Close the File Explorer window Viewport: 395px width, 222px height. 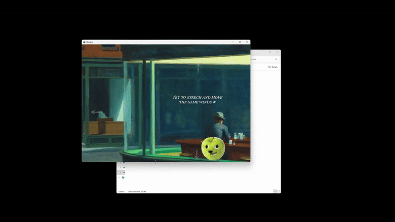pos(277,52)
